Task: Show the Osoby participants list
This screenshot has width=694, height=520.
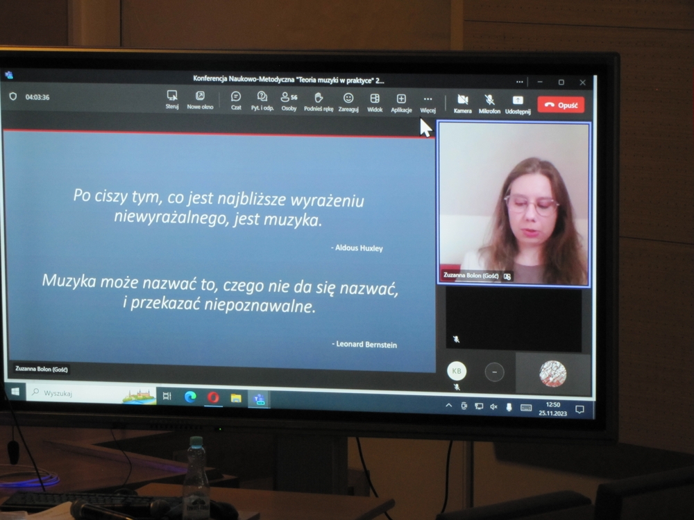Action: tap(288, 101)
